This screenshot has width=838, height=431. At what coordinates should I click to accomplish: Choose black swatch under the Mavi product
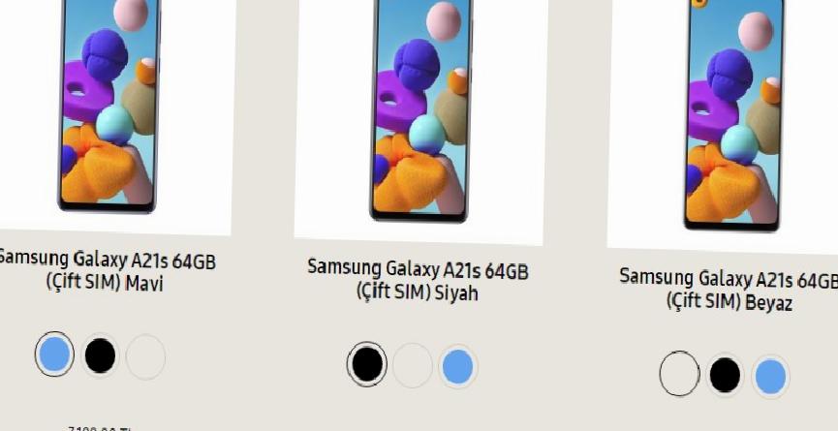pyautogui.click(x=100, y=355)
